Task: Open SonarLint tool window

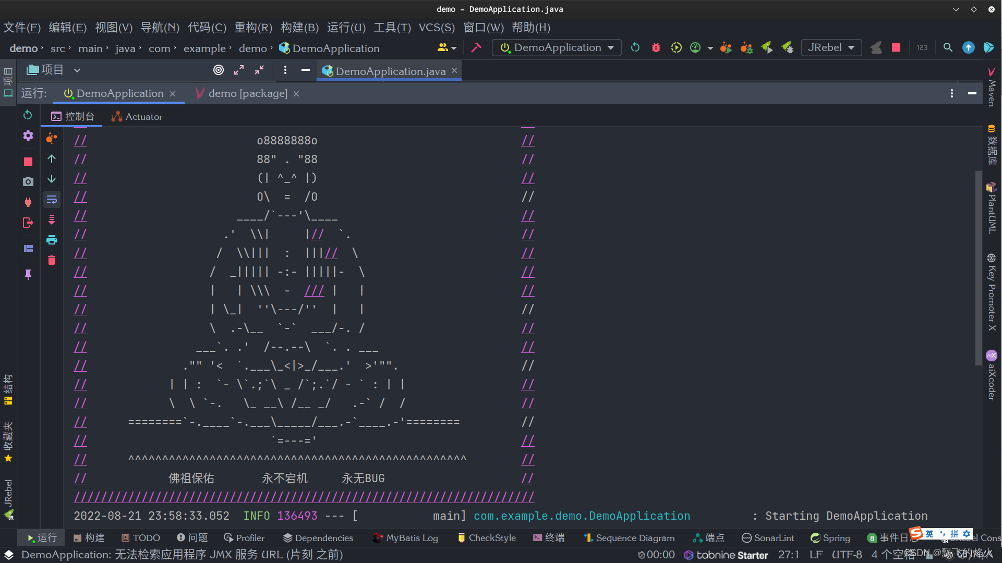Action: (768, 537)
